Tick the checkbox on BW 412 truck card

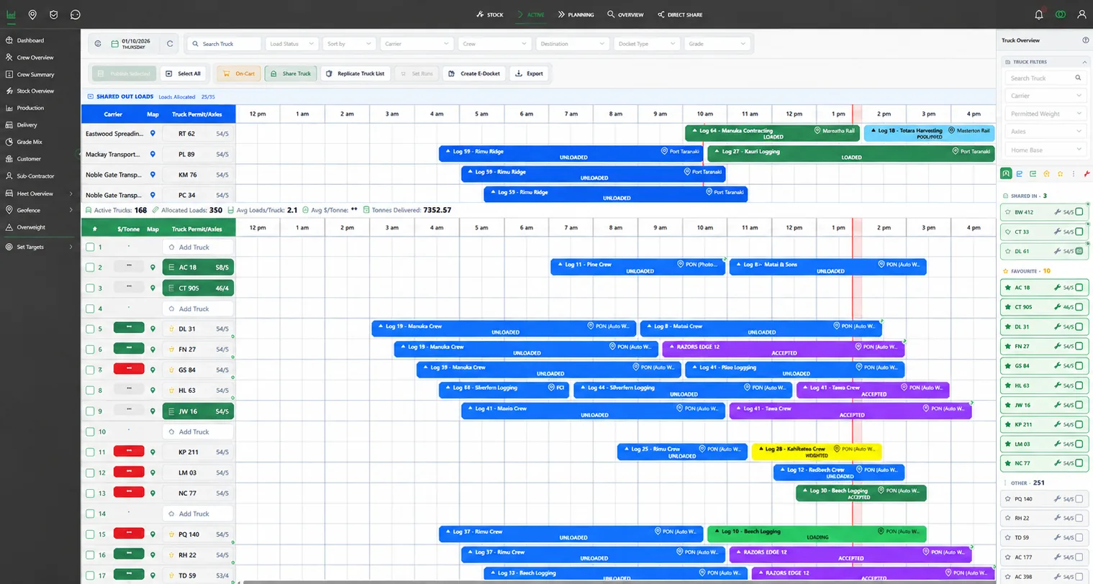click(x=1079, y=212)
